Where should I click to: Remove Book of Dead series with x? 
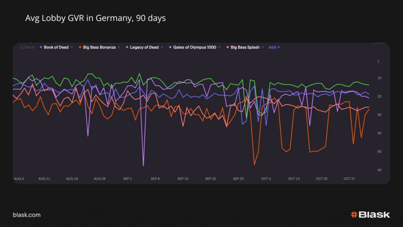[x=72, y=47]
